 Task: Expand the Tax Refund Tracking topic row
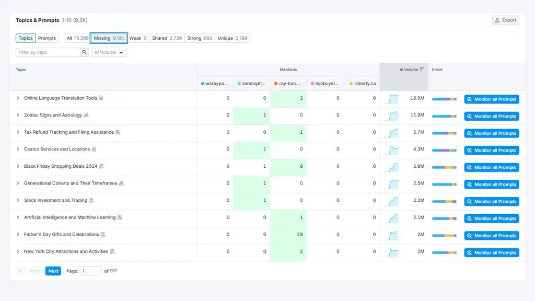pyautogui.click(x=18, y=132)
